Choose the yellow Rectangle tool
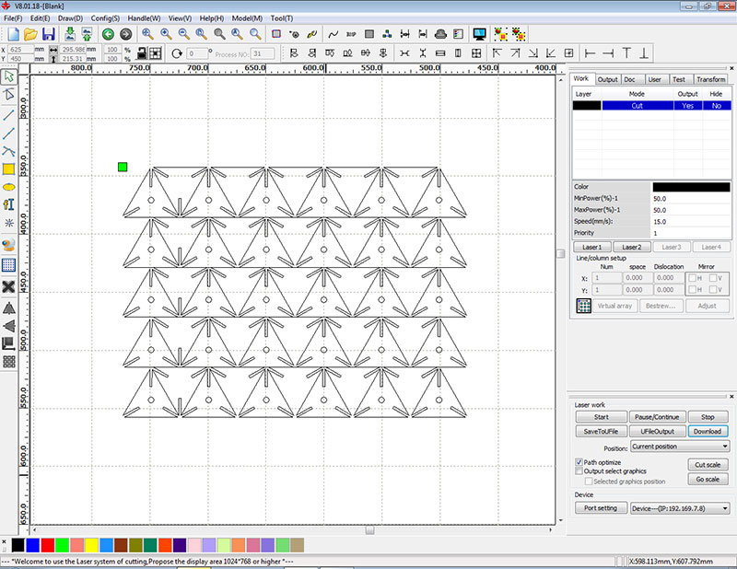This screenshot has width=737, height=569. 9,169
